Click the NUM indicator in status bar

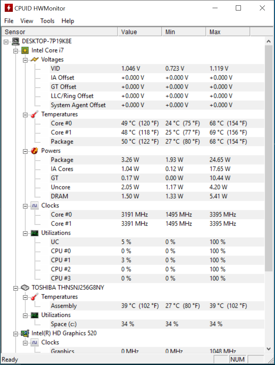[237, 359]
